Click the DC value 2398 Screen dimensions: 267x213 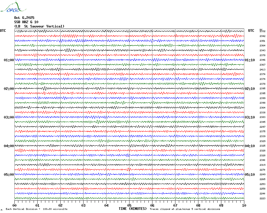[262, 103]
